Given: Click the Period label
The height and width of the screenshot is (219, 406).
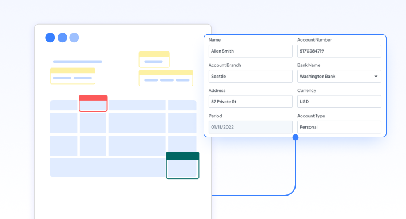Looking at the screenshot, I should pos(215,116).
